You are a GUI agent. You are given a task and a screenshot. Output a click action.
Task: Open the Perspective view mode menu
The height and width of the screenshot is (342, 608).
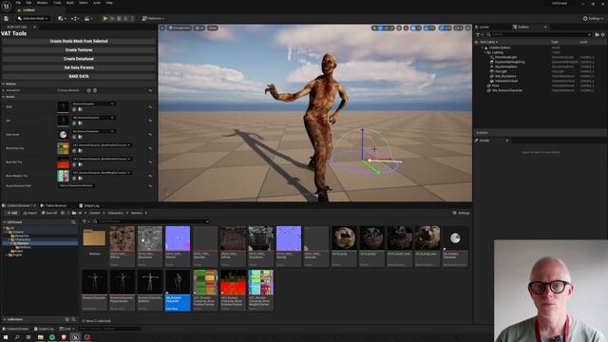pos(180,28)
